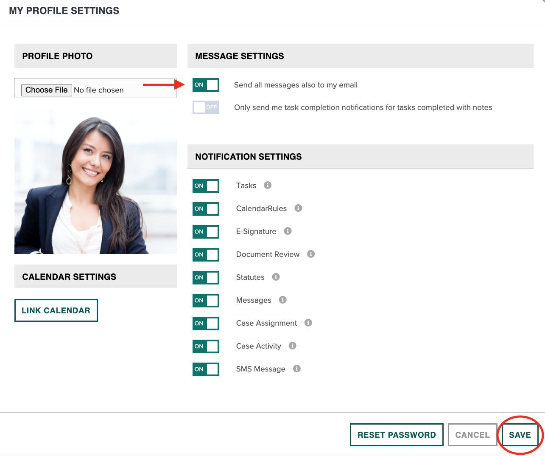Click the 'Only send me task completion notifications' label

point(363,107)
